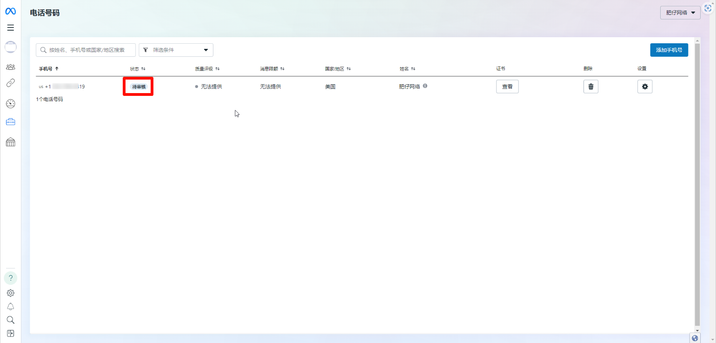Click the 查看 certificate button
This screenshot has height=343, width=716.
(507, 87)
